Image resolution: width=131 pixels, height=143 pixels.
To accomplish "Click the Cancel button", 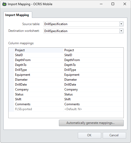I will coord(114,135).
